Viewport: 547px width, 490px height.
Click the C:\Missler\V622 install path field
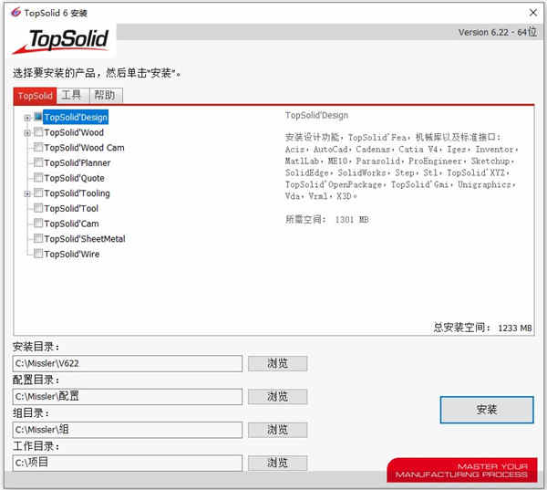[128, 363]
